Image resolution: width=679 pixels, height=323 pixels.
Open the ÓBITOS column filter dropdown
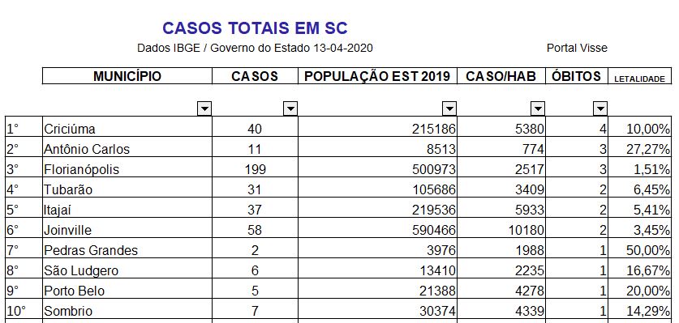[x=599, y=108]
